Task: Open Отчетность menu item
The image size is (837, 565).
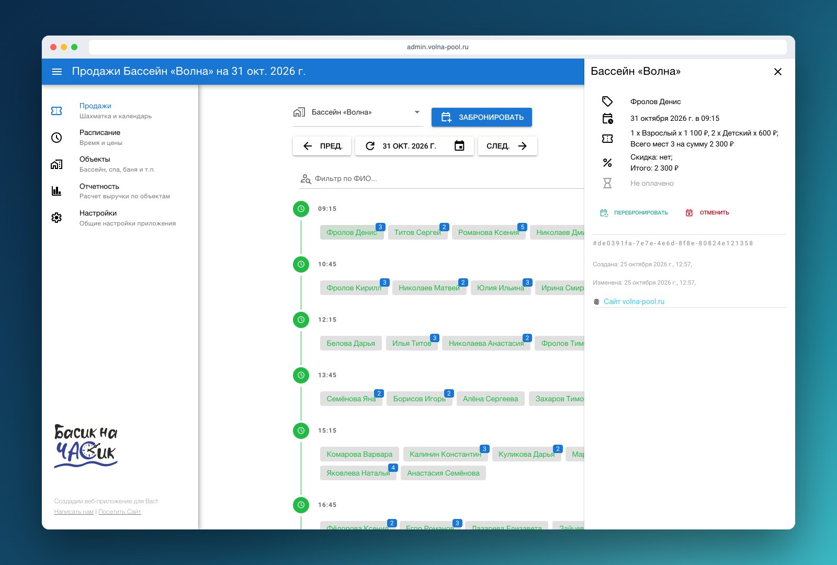Action: 121,191
